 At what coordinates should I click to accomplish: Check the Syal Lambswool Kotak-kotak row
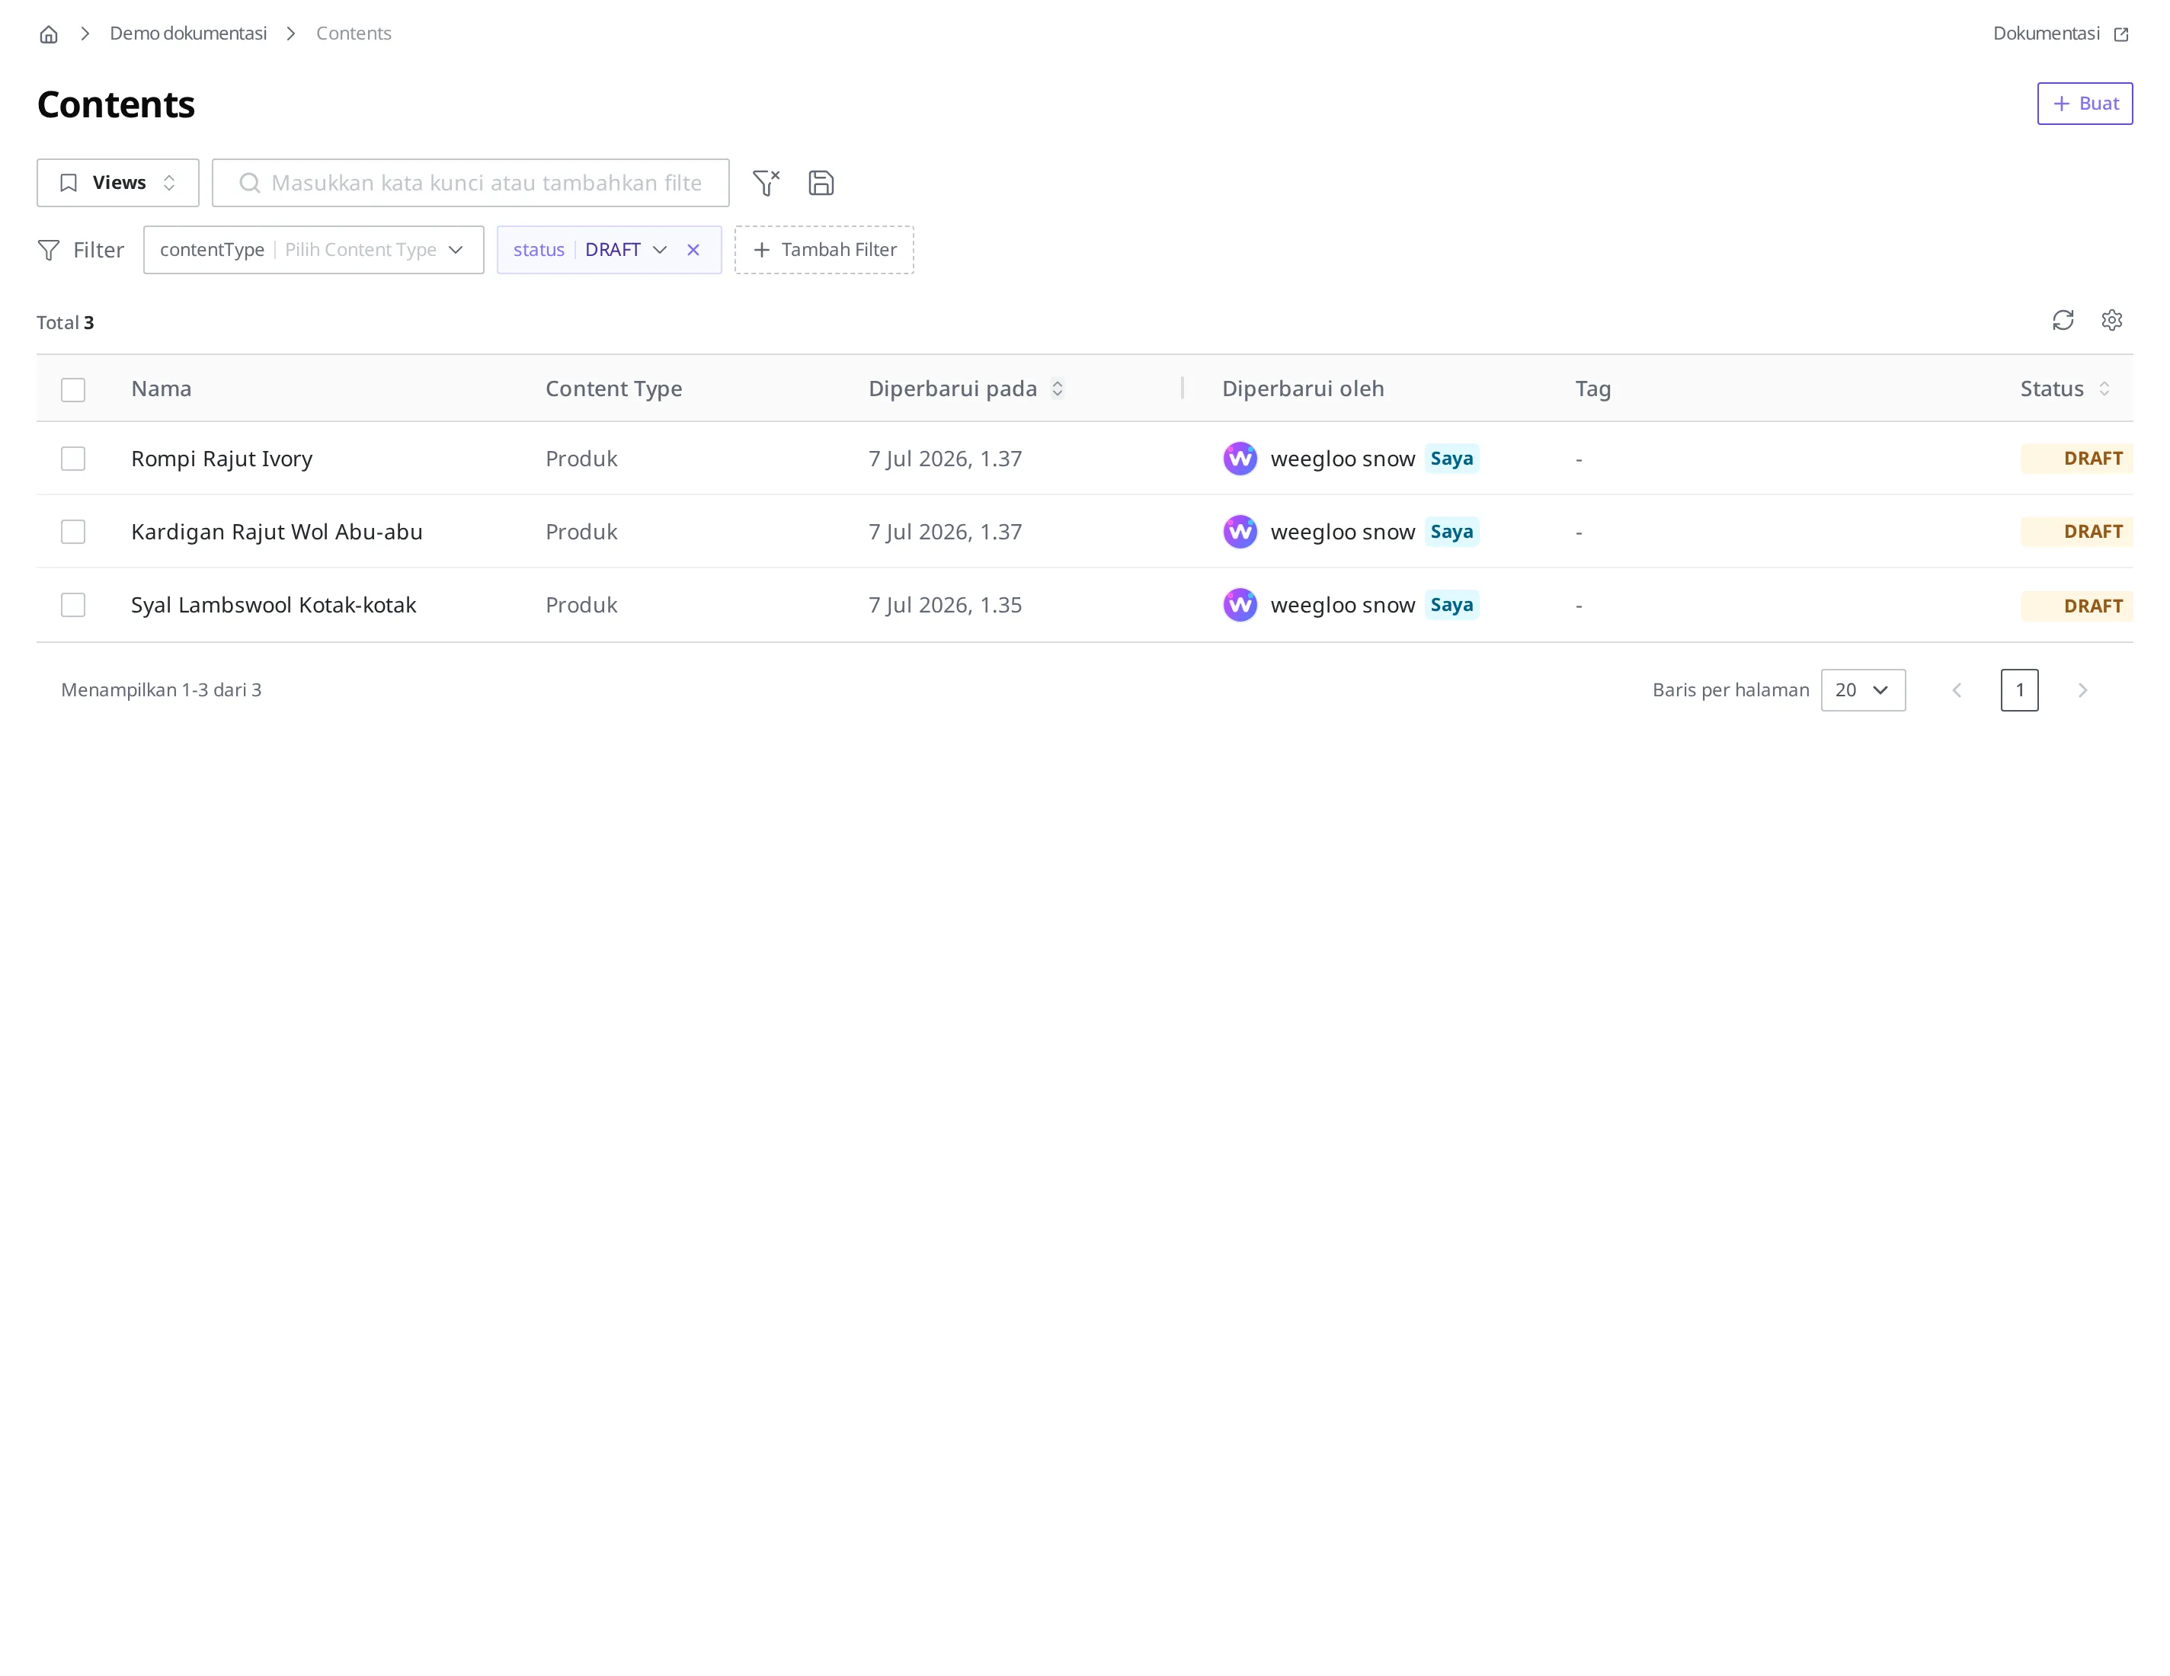(x=72, y=605)
